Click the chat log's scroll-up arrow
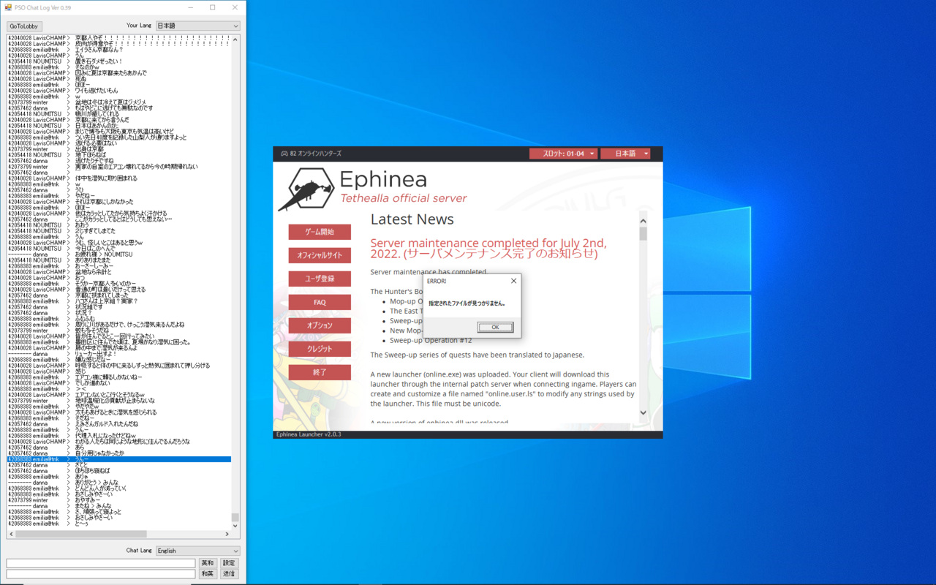Screen dimensions: 936x585 235,39
